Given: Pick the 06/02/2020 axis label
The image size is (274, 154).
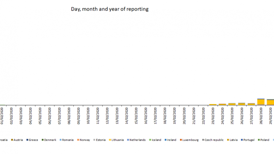Looking at the screenshot, I should 50,116.
